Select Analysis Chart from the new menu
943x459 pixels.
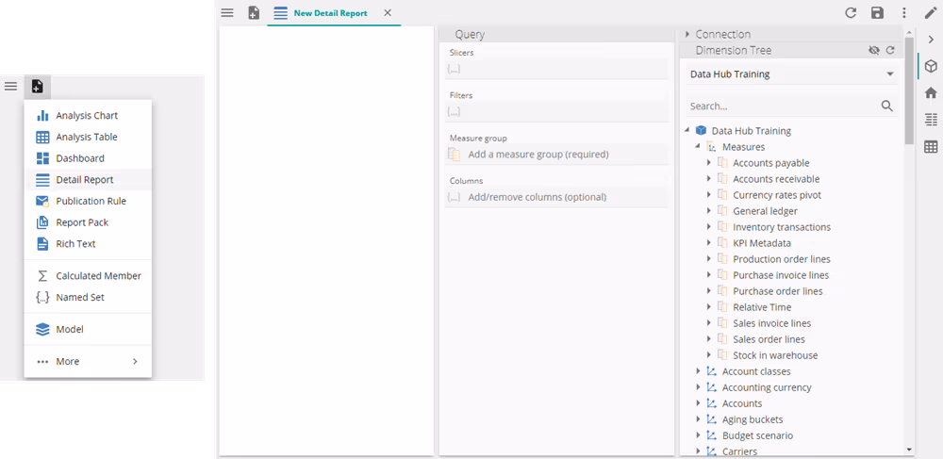click(87, 116)
